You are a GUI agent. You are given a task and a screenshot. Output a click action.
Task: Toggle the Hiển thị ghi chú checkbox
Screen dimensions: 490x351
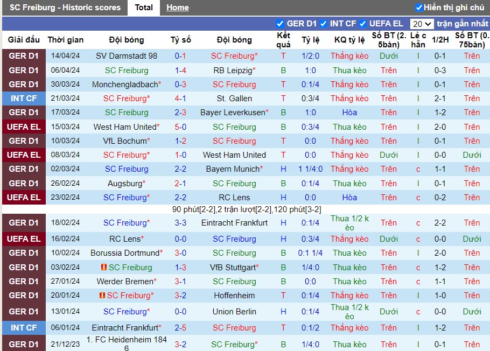tap(419, 8)
